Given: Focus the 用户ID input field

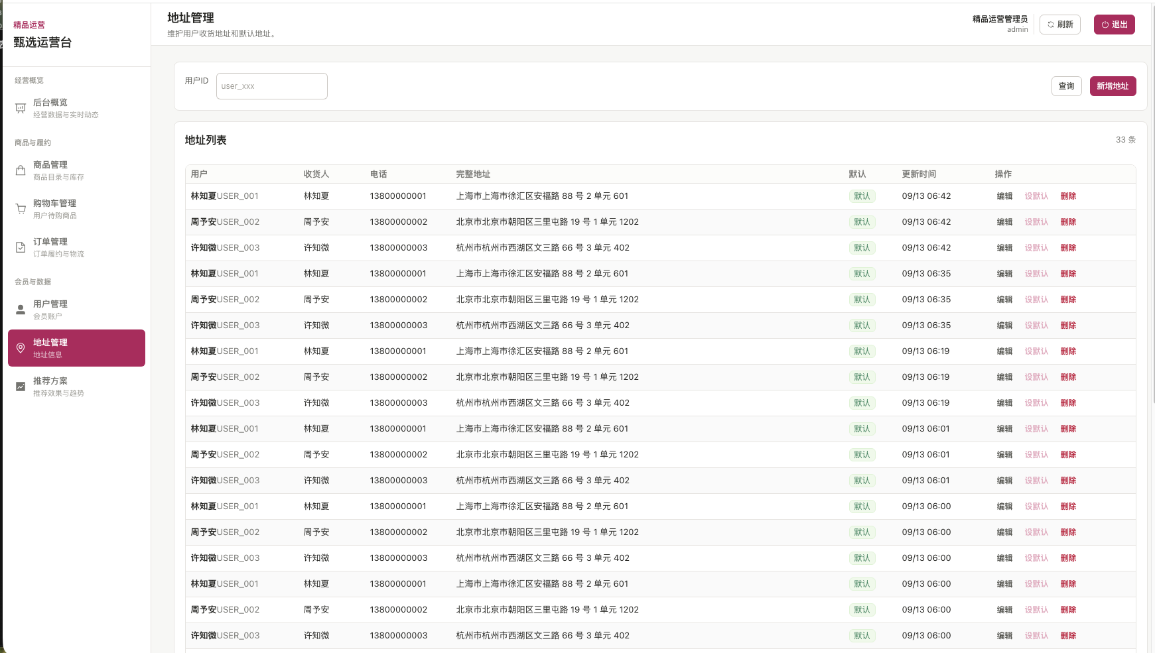Looking at the screenshot, I should click(272, 86).
